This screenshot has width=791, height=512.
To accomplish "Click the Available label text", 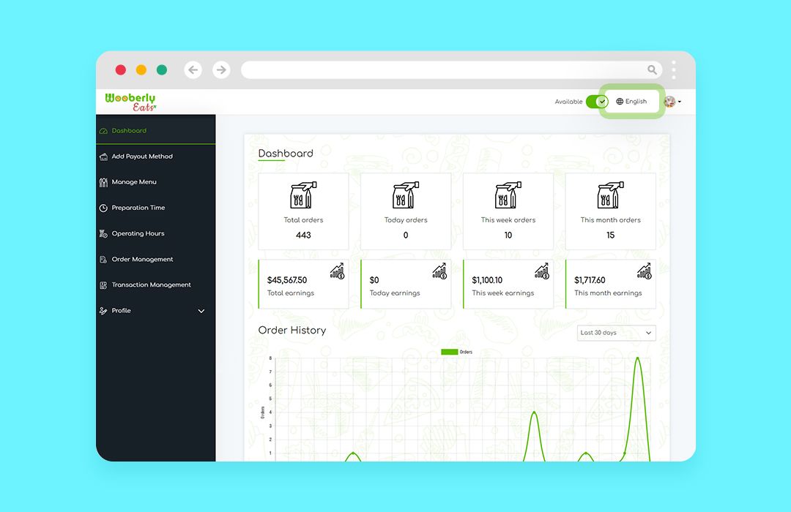I will 568,102.
